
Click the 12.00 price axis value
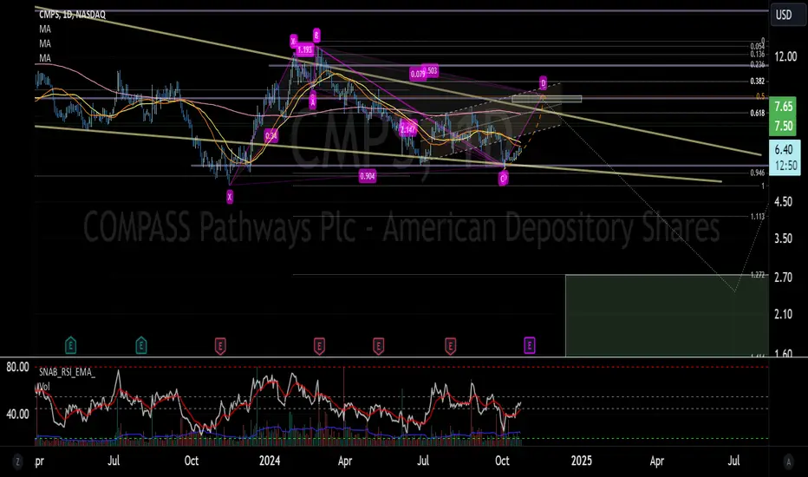(785, 56)
